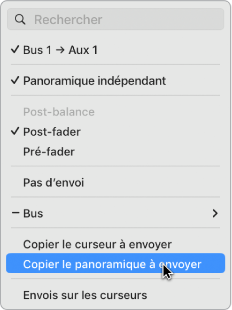Screen dimensions: 232x310
Task: Focus the Rechercher search field
Action: coord(115,19)
